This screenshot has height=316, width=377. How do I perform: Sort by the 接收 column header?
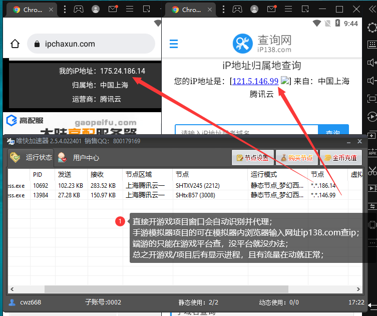[105, 174]
